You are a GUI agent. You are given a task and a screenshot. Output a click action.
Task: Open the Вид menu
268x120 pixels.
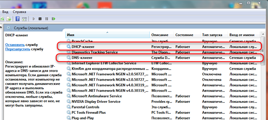tap(5, 12)
